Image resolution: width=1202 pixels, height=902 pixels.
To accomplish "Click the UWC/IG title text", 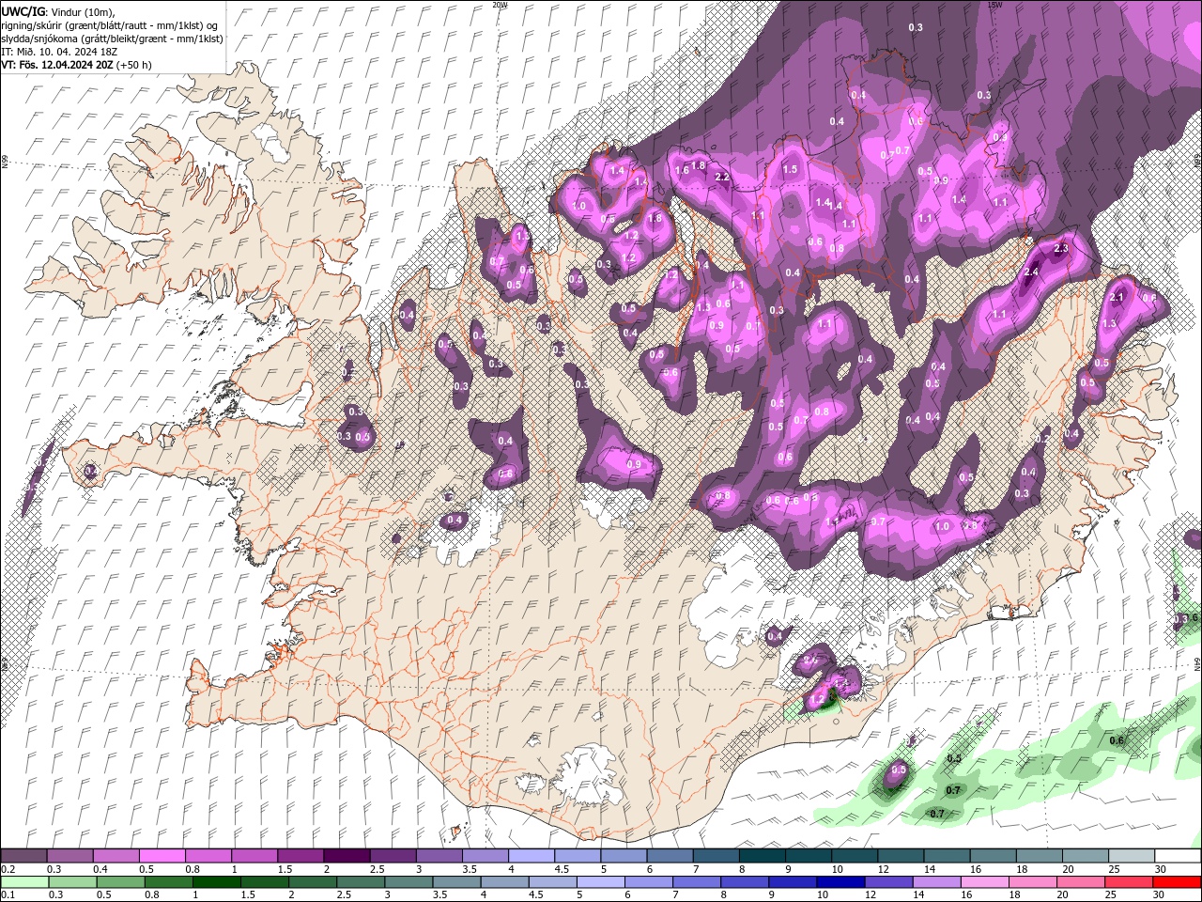I will coord(23,10).
